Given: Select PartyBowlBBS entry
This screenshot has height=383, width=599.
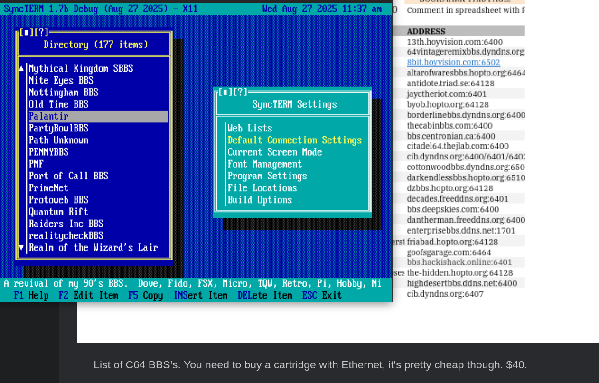Looking at the screenshot, I should pyautogui.click(x=58, y=129).
